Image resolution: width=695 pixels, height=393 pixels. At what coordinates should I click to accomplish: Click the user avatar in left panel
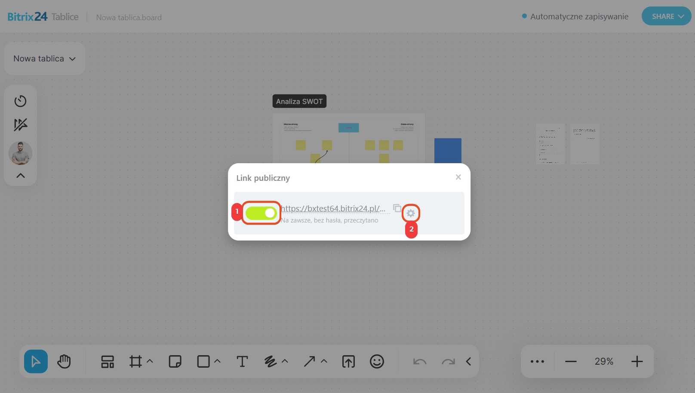click(x=20, y=153)
